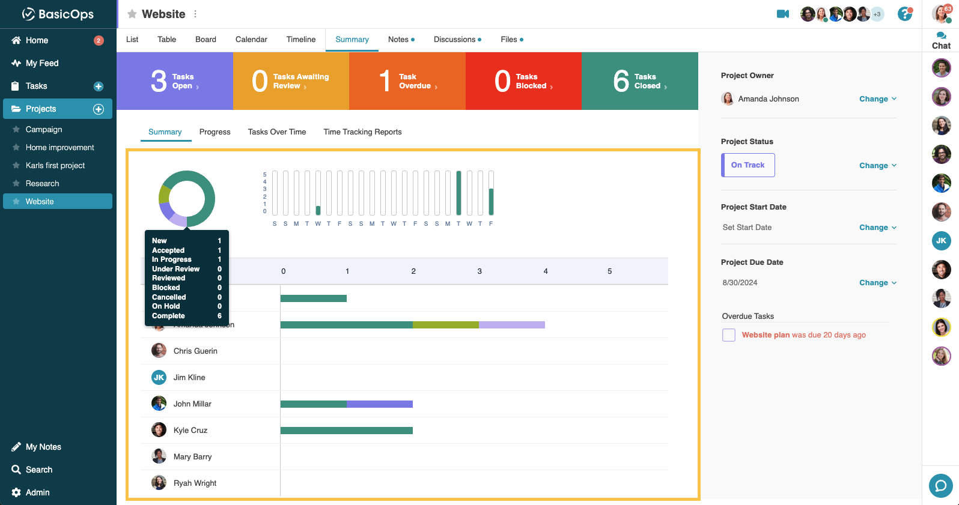Star the Campaign project in sidebar
The height and width of the screenshot is (505, 959).
pyautogui.click(x=16, y=130)
